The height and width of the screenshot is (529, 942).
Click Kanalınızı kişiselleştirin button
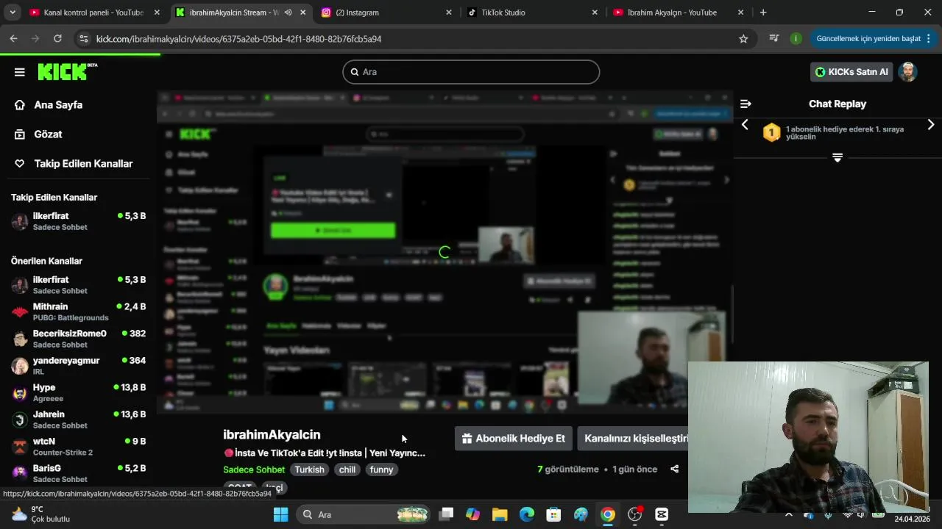tap(634, 439)
